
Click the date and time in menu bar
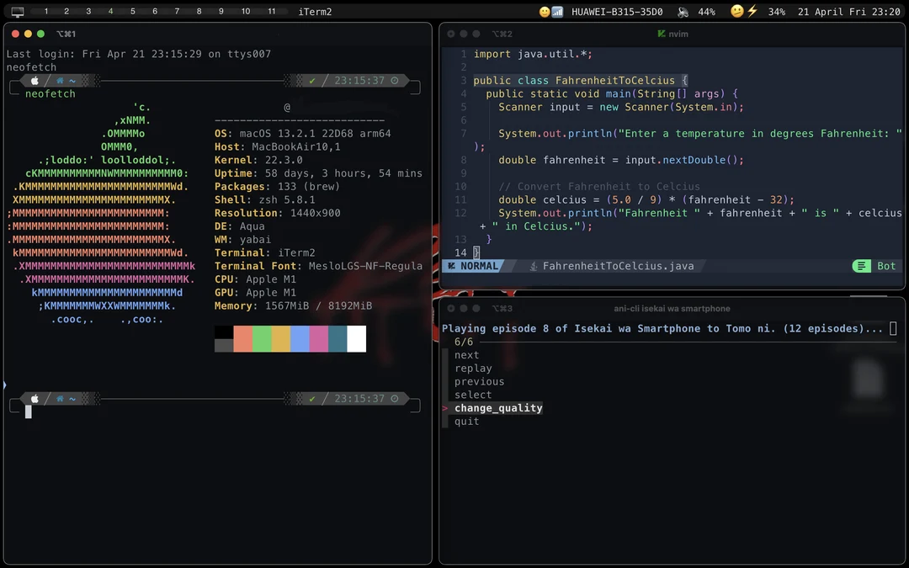[x=848, y=12]
